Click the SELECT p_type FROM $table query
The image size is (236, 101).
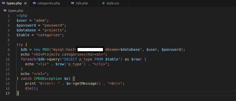click(91, 59)
